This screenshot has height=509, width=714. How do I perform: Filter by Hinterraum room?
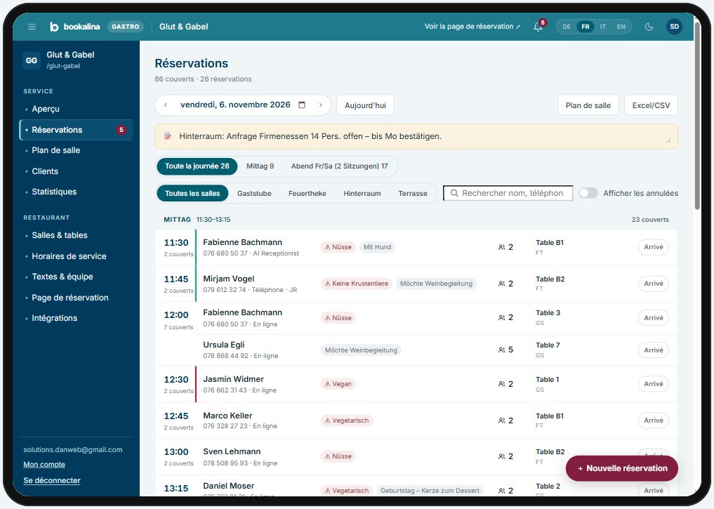tap(362, 194)
